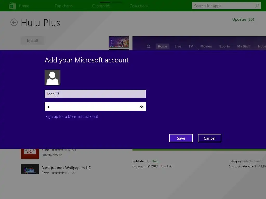266x199 pixels.
Task: Select the Hulu screenshot thumbnail
Action: point(119,42)
